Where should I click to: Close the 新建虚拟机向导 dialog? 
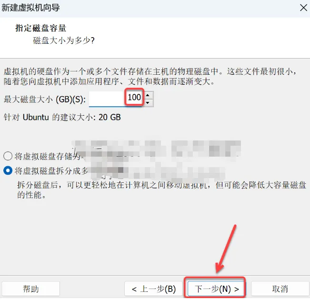(x=303, y=8)
